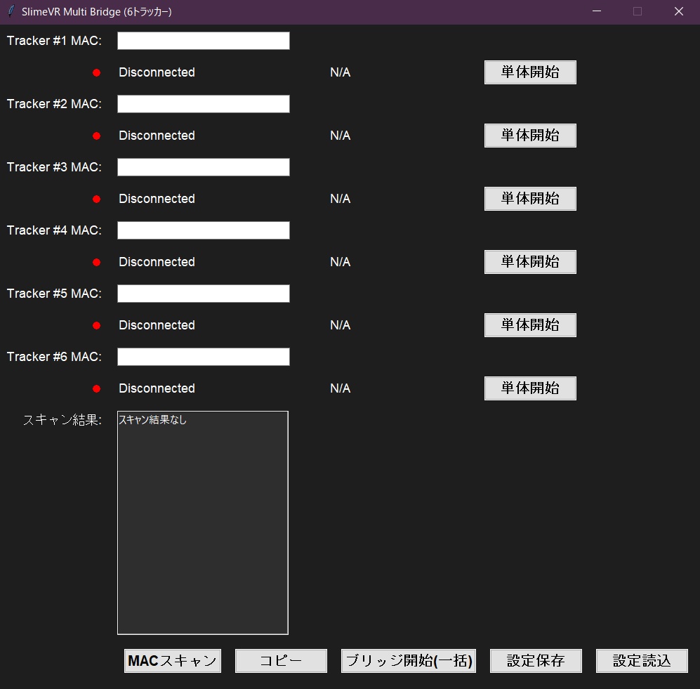Start Tracker #5 with 単体開始 button
700x689 pixels.
530,325
